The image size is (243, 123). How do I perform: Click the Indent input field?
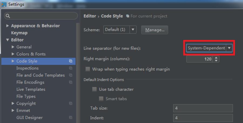[203, 118]
